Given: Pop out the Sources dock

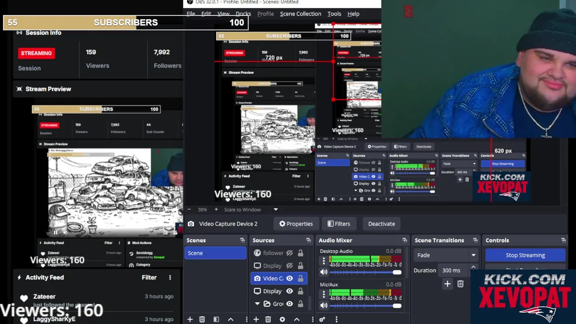Looking at the screenshot, I should coord(308,240).
